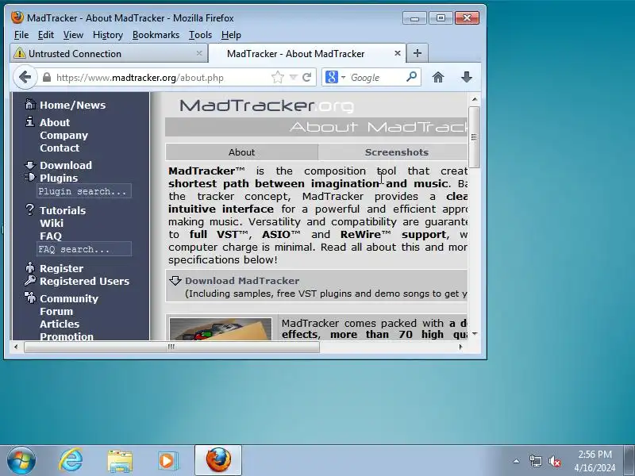Image resolution: width=635 pixels, height=476 pixels.
Task: Open the FAQ sidebar link
Action: click(51, 236)
